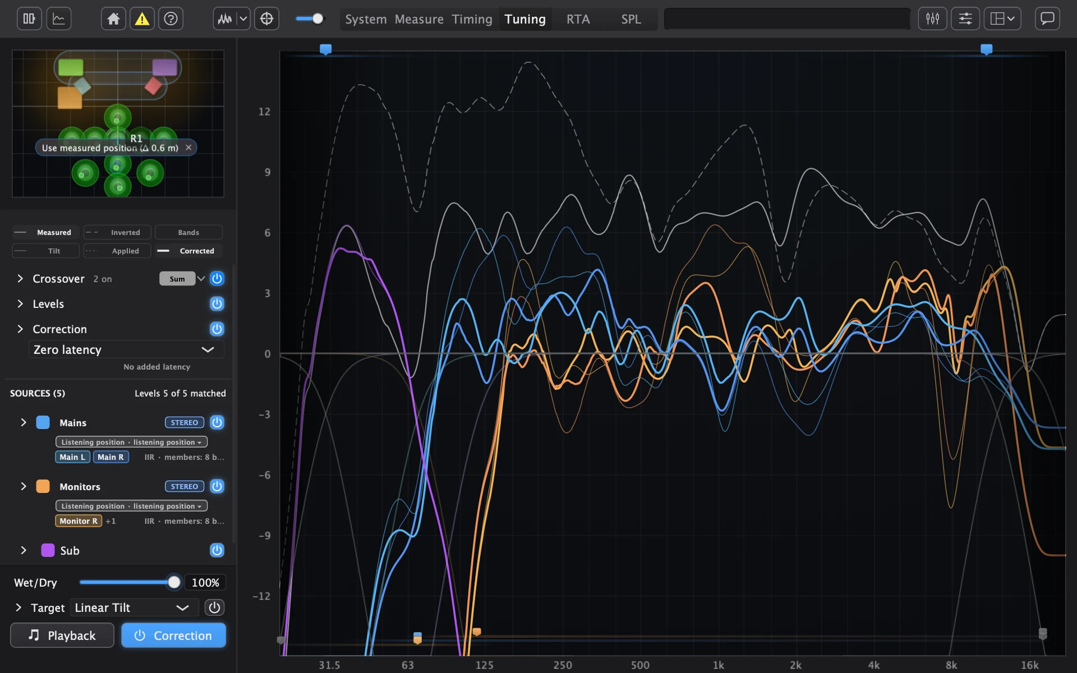Viewport: 1077px width, 673px height.
Task: Open Monitors listening position dropdown
Action: (x=131, y=506)
